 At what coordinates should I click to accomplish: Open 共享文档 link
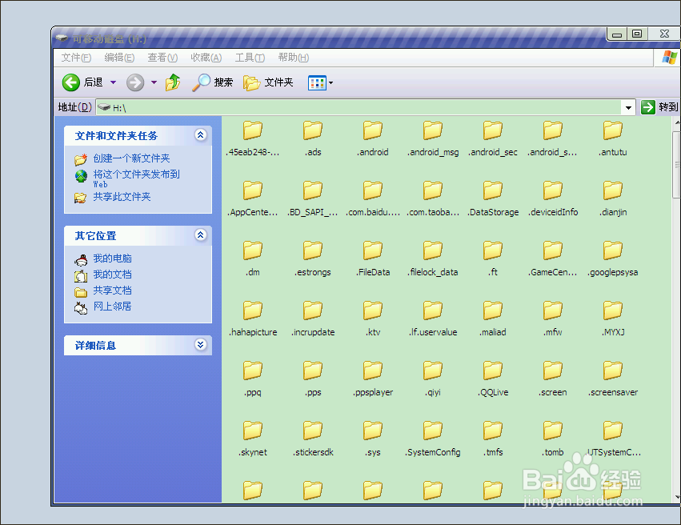112,291
